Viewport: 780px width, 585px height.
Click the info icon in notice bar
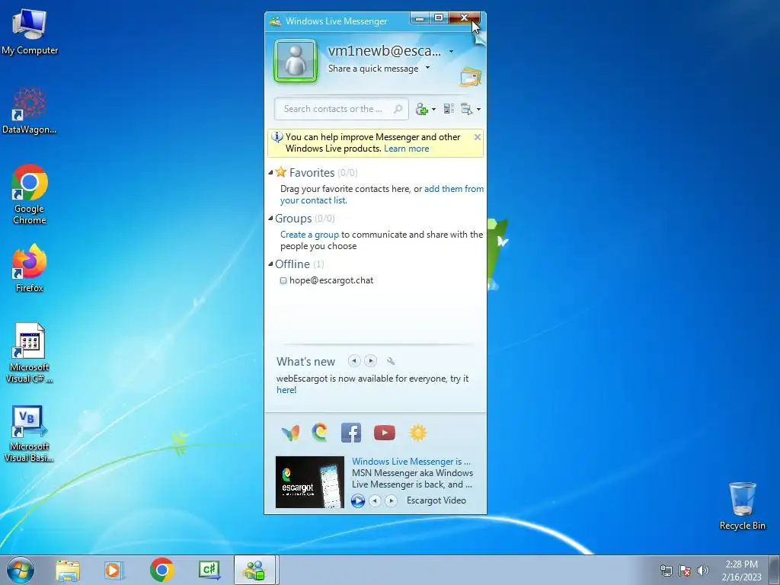coord(277,137)
